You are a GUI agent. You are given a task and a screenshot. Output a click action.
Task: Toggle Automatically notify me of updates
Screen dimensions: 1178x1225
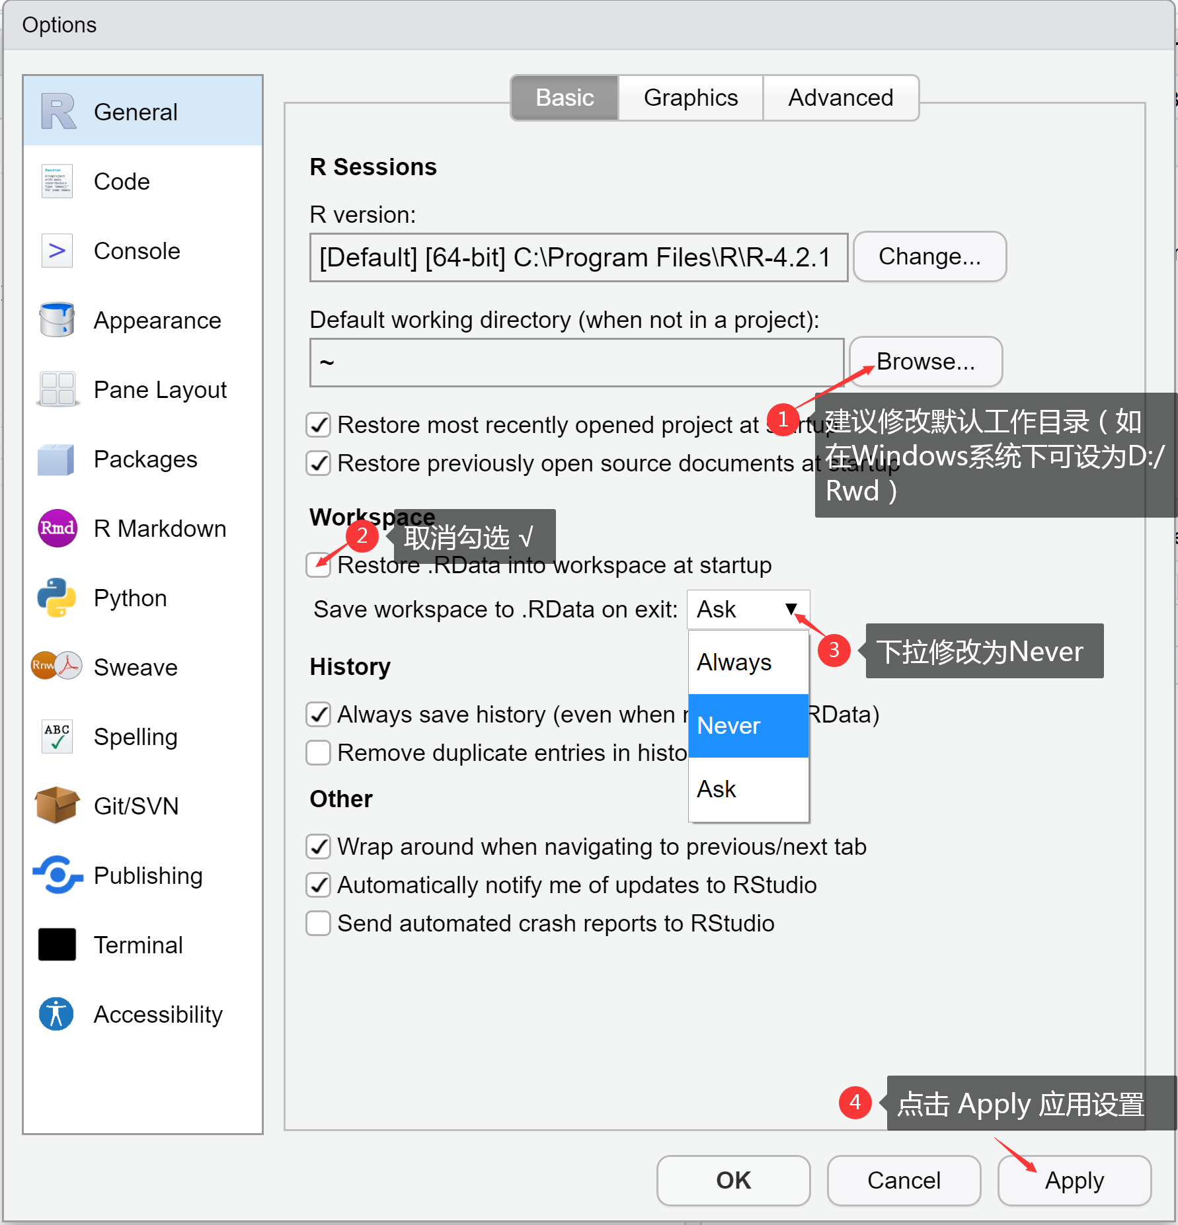(319, 885)
